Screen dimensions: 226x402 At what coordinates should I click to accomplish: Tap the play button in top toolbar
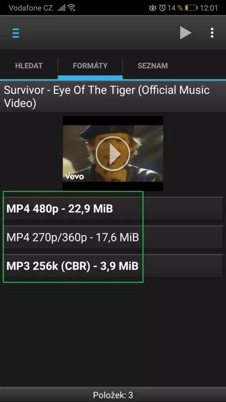pyautogui.click(x=186, y=33)
